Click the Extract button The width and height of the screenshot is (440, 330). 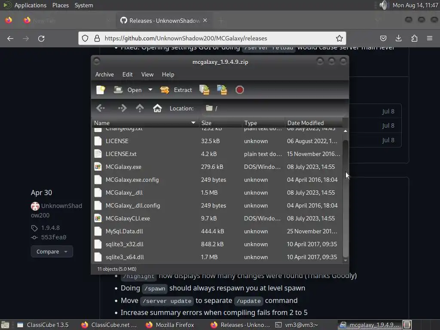[x=176, y=90]
